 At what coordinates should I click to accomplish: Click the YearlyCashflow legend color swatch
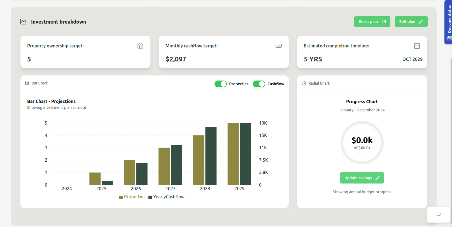pyautogui.click(x=150, y=197)
